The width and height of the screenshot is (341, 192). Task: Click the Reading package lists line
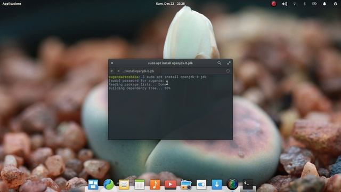click(x=137, y=84)
